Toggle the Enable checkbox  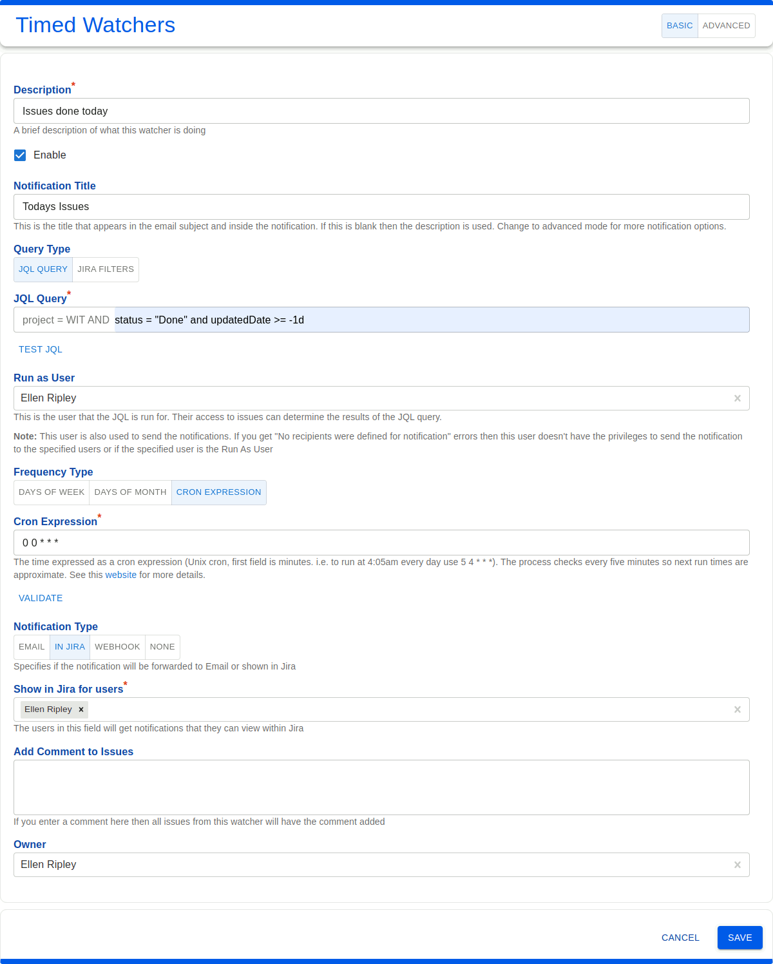[20, 155]
